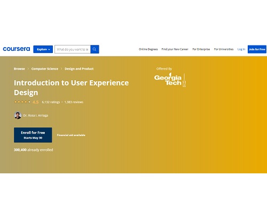Click the Join for Free button
267x214 pixels.
257,49
